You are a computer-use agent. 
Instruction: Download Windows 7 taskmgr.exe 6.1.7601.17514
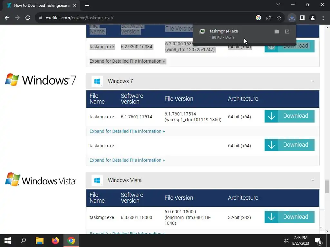(x=289, y=116)
